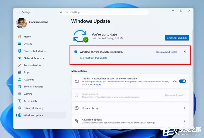204x138 pixels.
Task: Open the Pause for 1 week dropdown
Action: (174, 95)
